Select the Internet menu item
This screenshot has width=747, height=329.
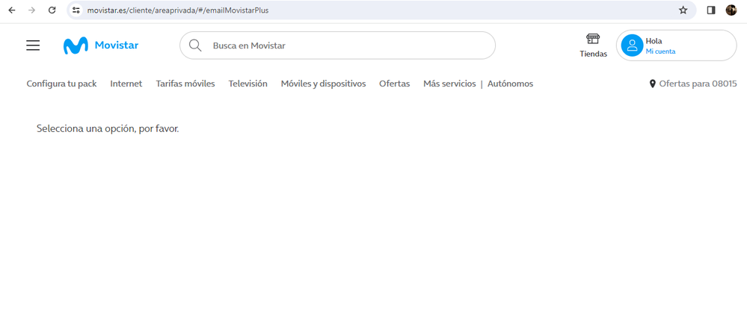coord(126,84)
